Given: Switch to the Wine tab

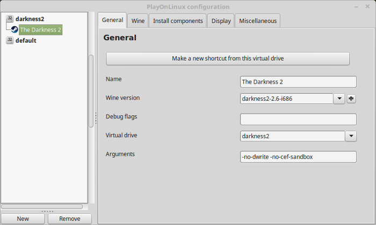Looking at the screenshot, I should pyautogui.click(x=138, y=21).
